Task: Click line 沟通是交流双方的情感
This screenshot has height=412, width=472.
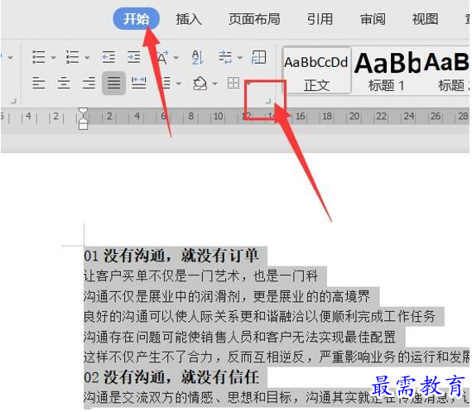Action: tap(277, 397)
